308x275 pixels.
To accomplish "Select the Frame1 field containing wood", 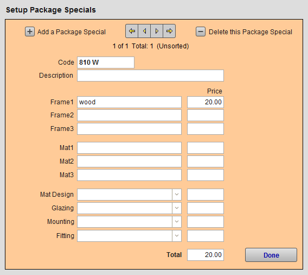I will pyautogui.click(x=129, y=102).
